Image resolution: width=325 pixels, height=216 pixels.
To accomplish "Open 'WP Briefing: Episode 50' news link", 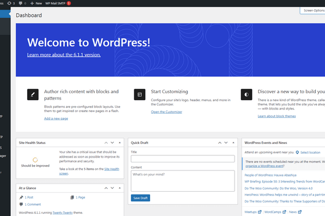I will tap(285, 181).
